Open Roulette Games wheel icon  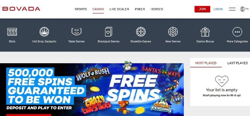141,32
